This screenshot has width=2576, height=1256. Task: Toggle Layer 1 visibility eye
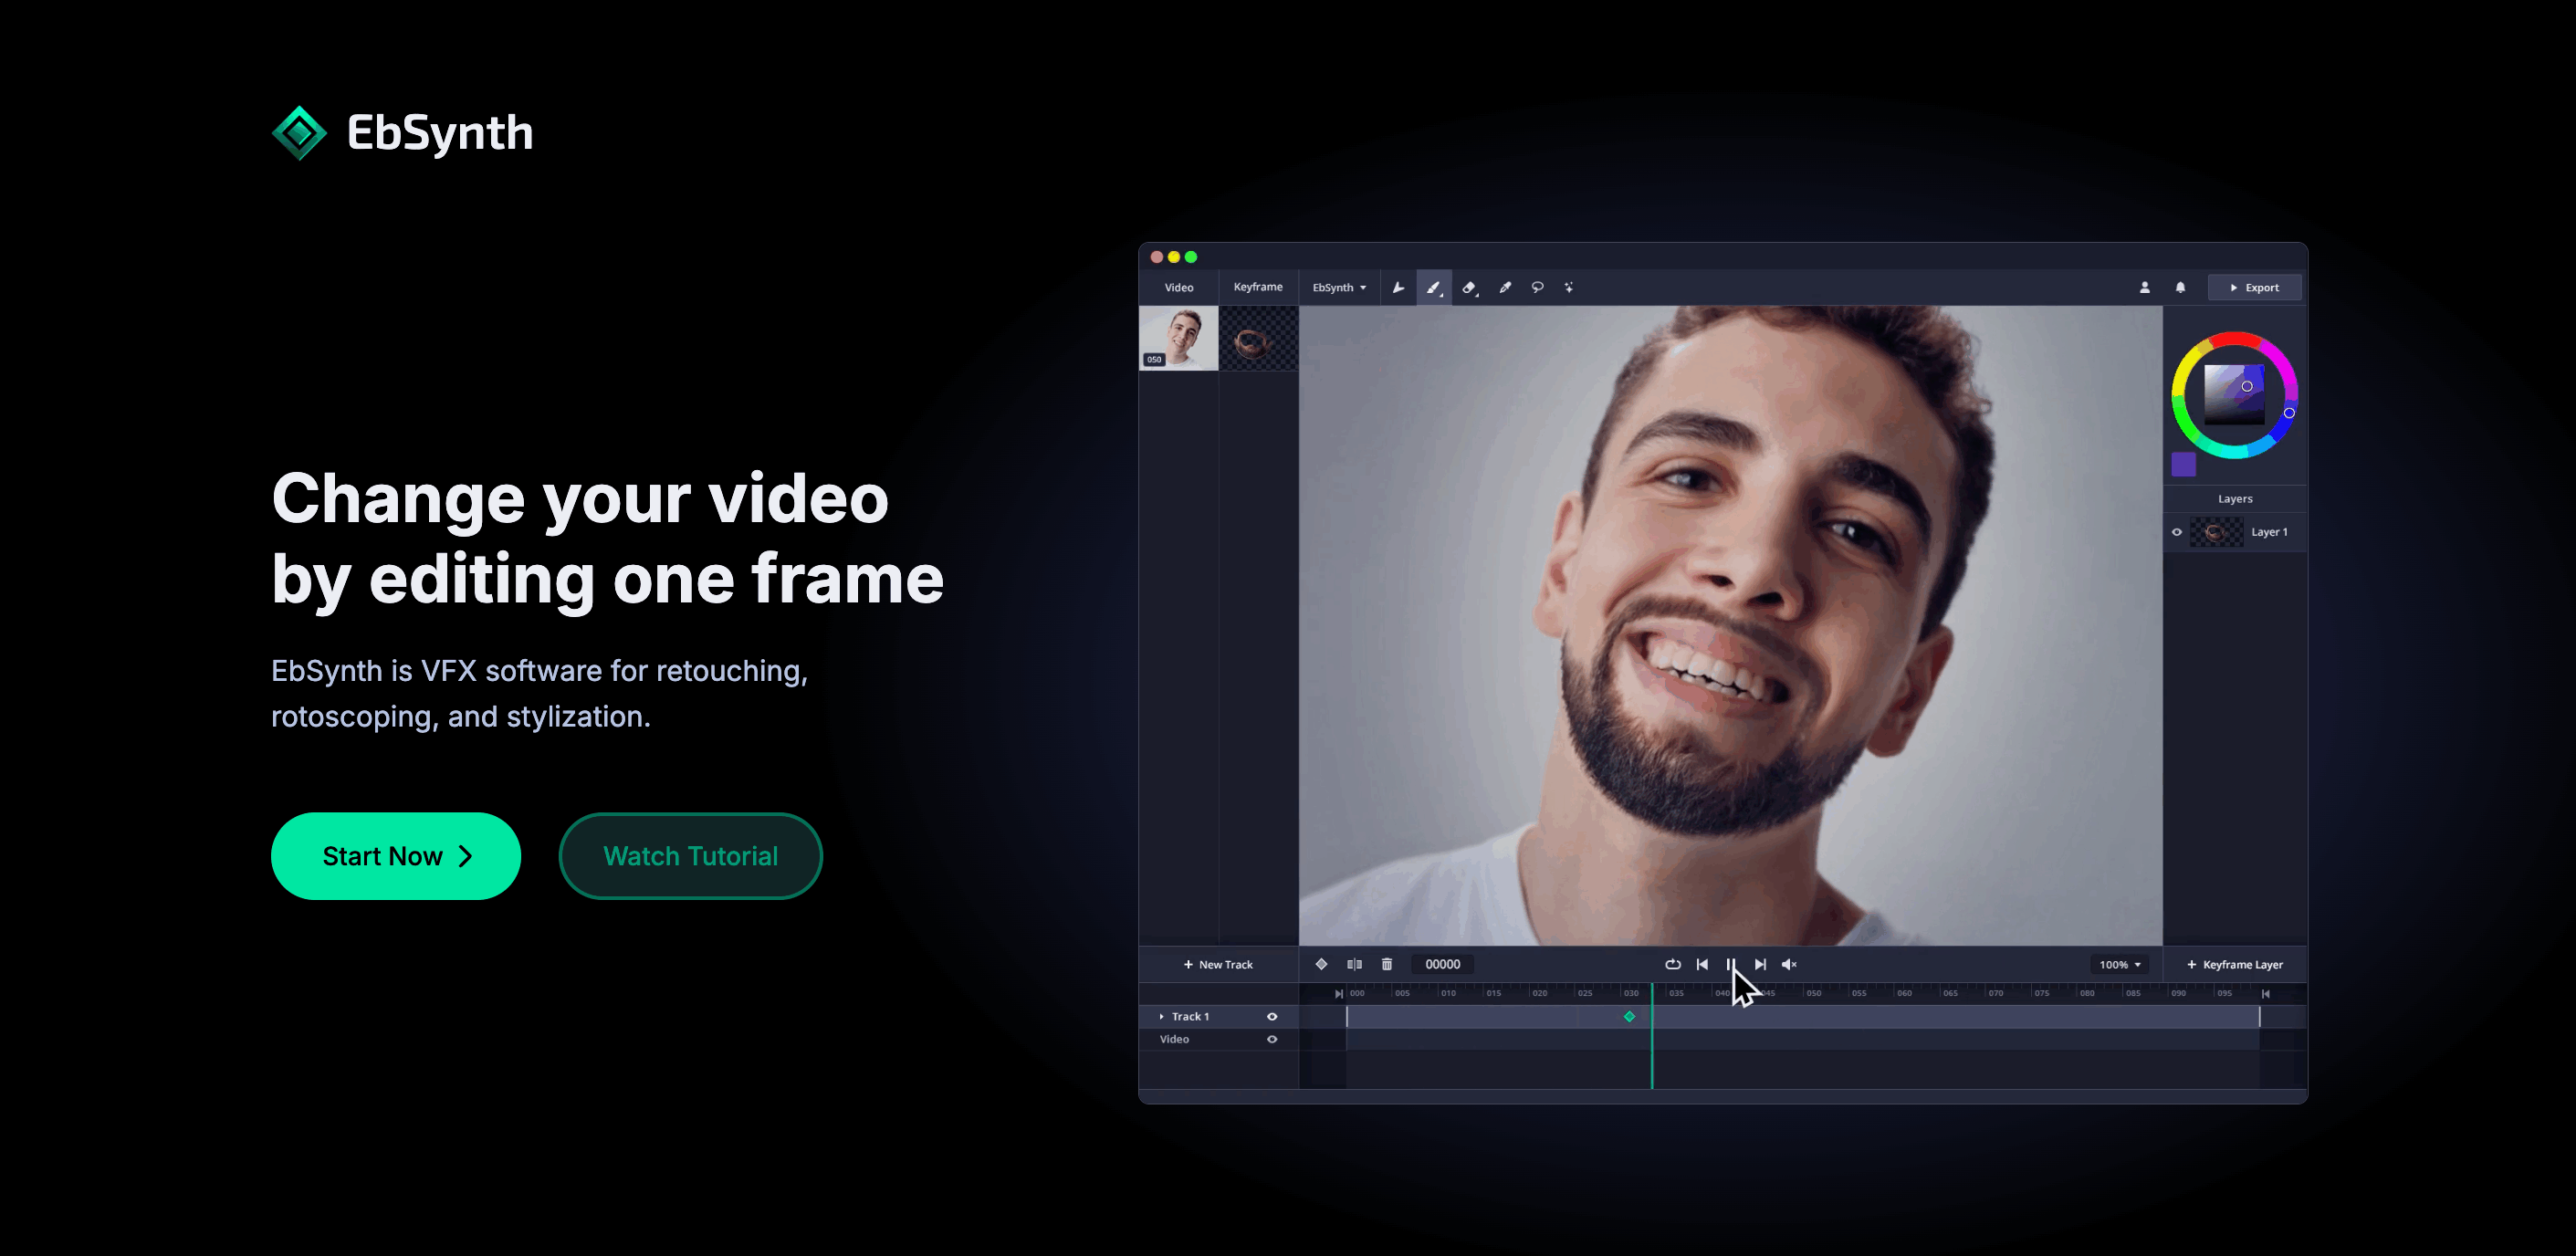tap(2176, 532)
